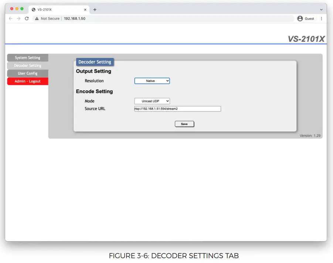Screen dimensions: 333x263
Task: Click the forward navigation arrow
Action: point(18,18)
